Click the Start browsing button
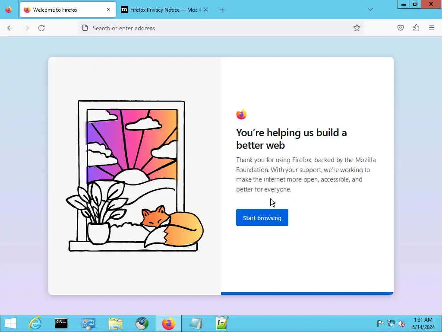 (x=262, y=218)
